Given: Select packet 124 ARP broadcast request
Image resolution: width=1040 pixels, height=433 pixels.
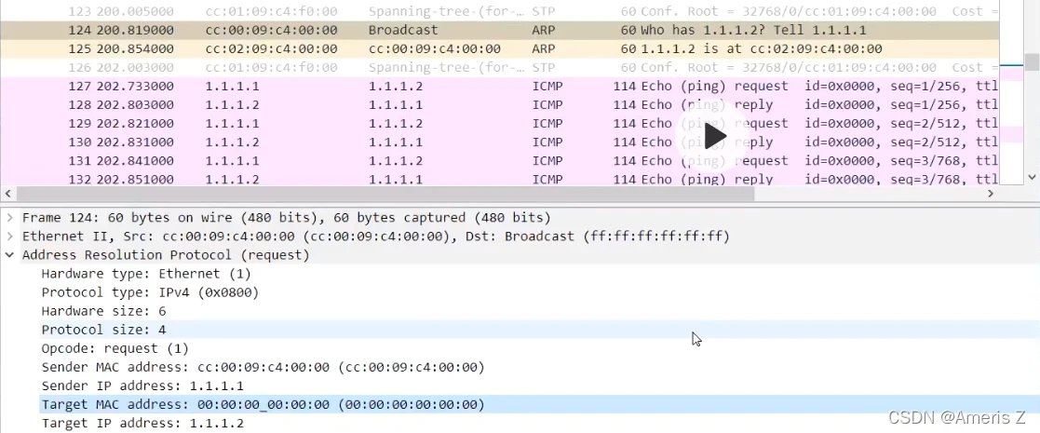Looking at the screenshot, I should (x=466, y=30).
